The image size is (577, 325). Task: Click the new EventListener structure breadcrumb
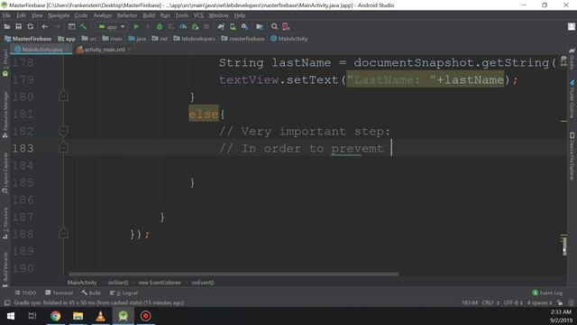pyautogui.click(x=160, y=283)
